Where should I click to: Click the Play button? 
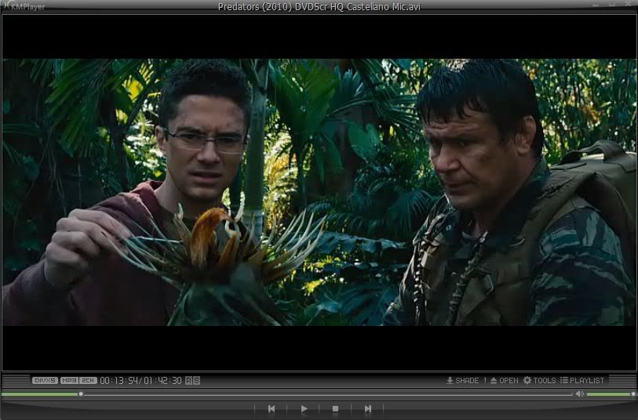(x=304, y=408)
